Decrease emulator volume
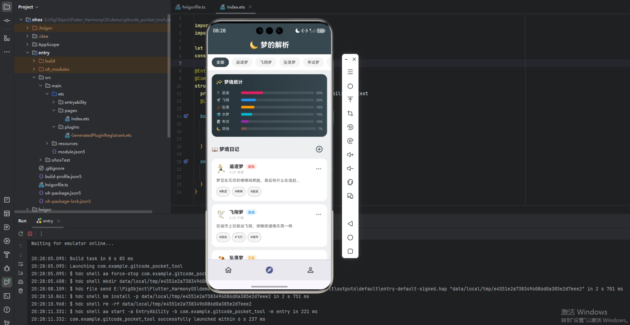The image size is (630, 325). click(x=350, y=168)
